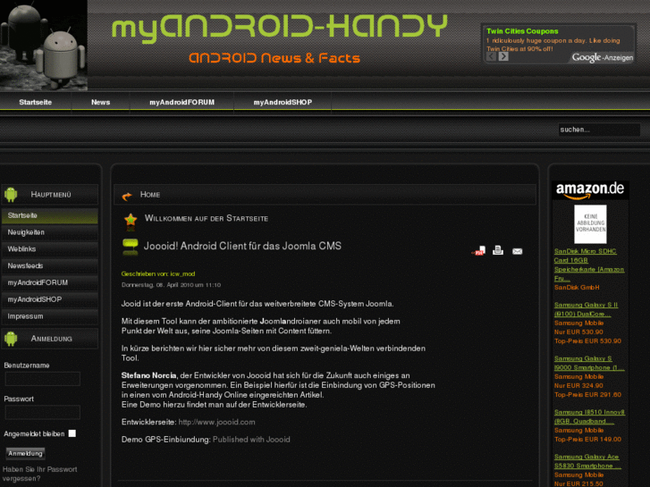The image size is (650, 487).
Task: Click the 'Keine Abbildung vorhanden' product image
Action: [590, 223]
